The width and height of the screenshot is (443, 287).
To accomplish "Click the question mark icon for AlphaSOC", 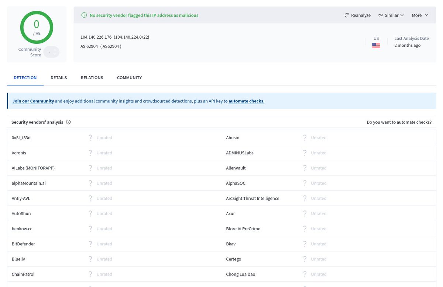I will [305, 183].
